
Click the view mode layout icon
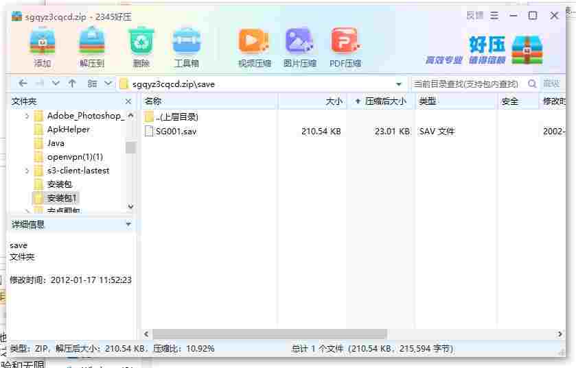92,84
